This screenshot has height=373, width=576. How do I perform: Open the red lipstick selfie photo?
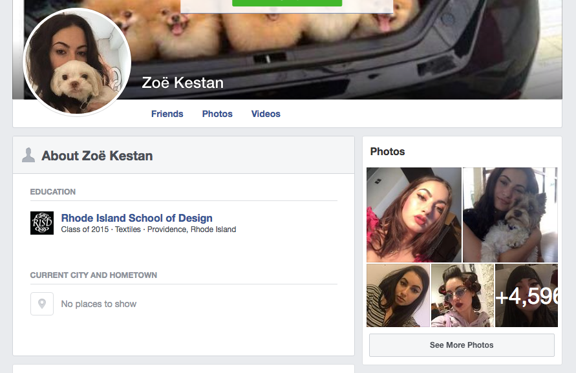(414, 215)
